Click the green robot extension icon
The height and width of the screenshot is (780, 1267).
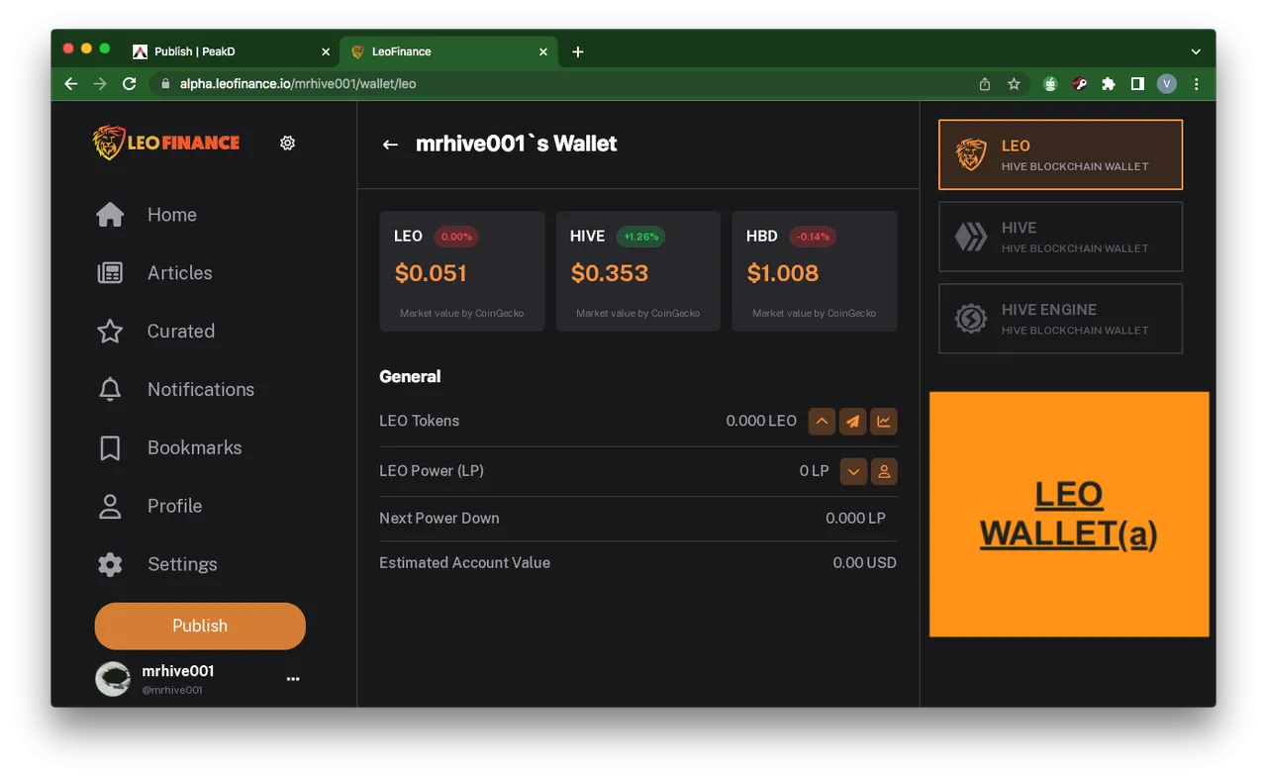click(1050, 84)
